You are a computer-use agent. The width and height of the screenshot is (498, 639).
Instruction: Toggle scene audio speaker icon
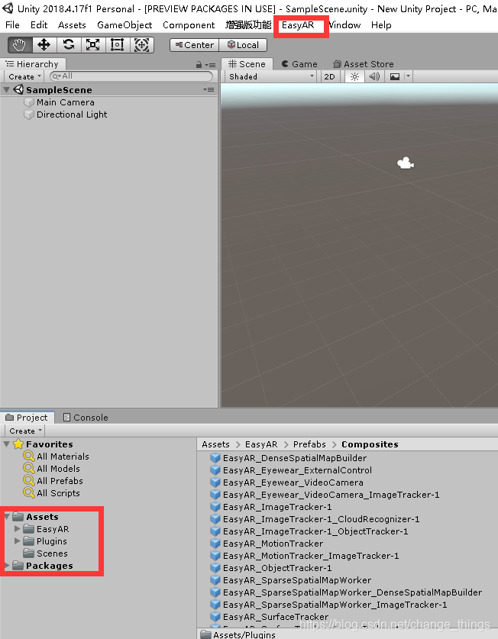coord(374,76)
